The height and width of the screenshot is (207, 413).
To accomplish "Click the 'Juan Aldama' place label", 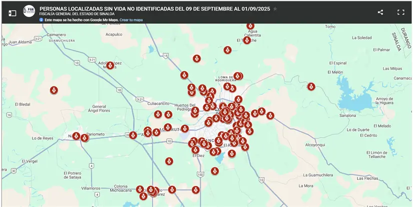I will 20,42.
